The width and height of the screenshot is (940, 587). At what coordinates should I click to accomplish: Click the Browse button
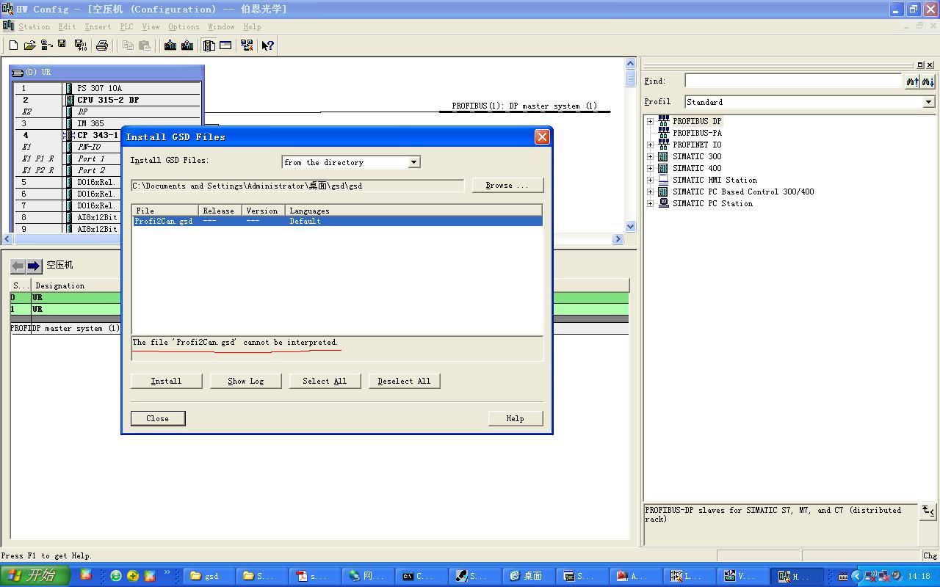pos(507,185)
